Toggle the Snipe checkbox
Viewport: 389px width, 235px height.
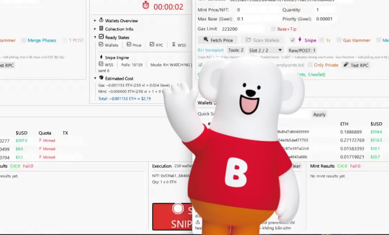pyautogui.click(x=293, y=40)
